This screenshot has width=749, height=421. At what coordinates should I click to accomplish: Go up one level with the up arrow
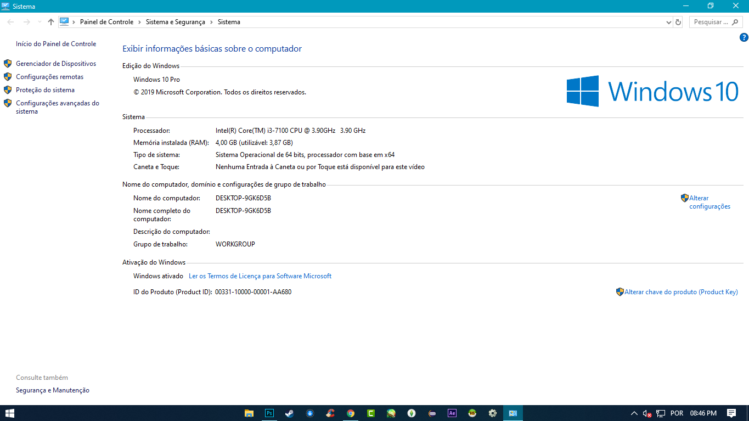pos(51,22)
